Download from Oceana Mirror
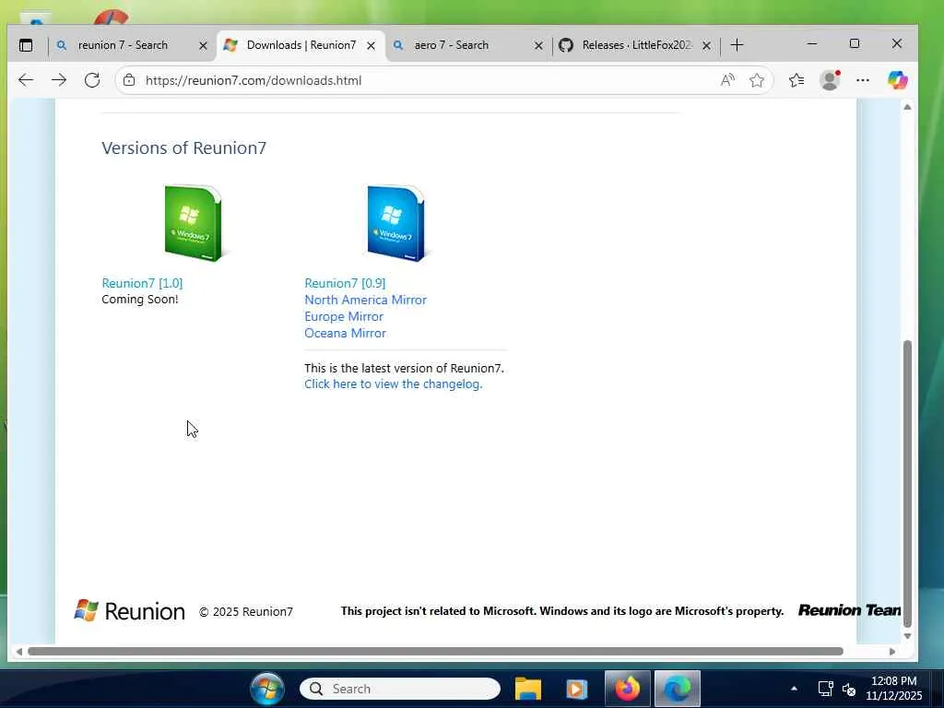 tap(345, 333)
